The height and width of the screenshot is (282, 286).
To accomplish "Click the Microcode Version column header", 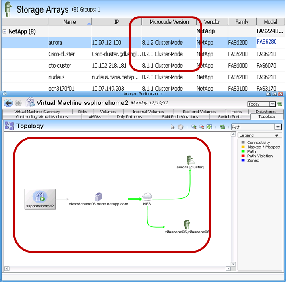I will pyautogui.click(x=169, y=22).
